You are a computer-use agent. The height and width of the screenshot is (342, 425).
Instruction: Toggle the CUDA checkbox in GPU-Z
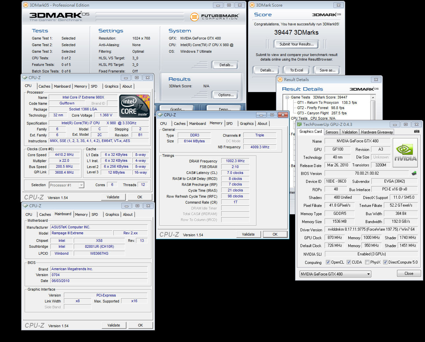[349, 262]
